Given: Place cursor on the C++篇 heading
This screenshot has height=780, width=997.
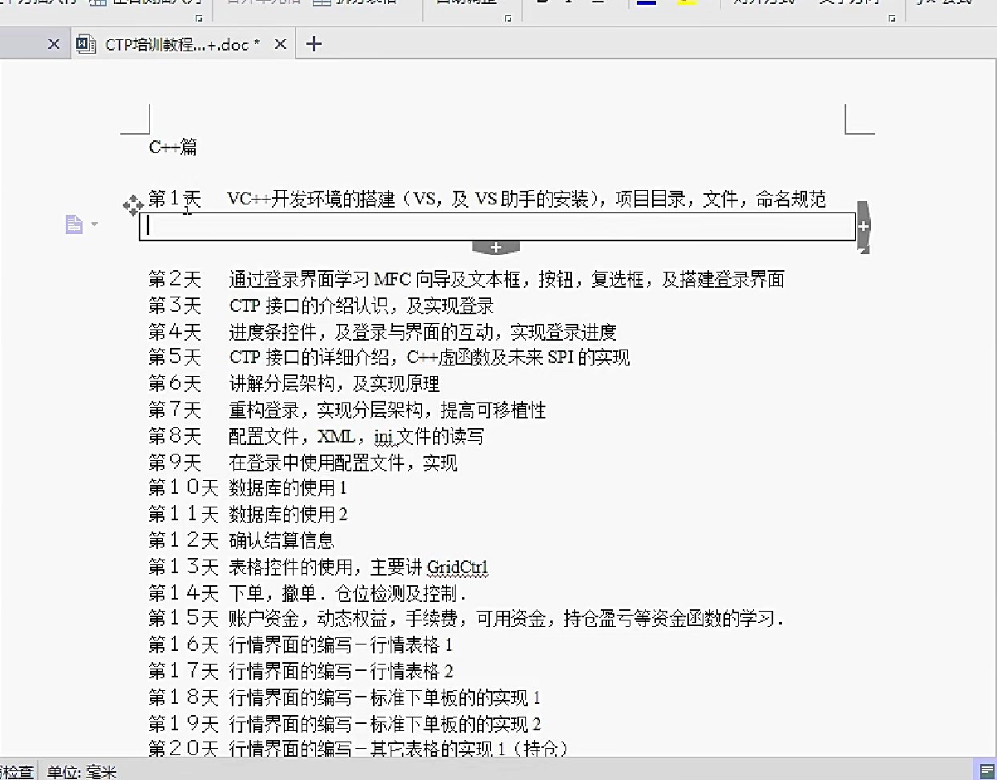Looking at the screenshot, I should 172,147.
